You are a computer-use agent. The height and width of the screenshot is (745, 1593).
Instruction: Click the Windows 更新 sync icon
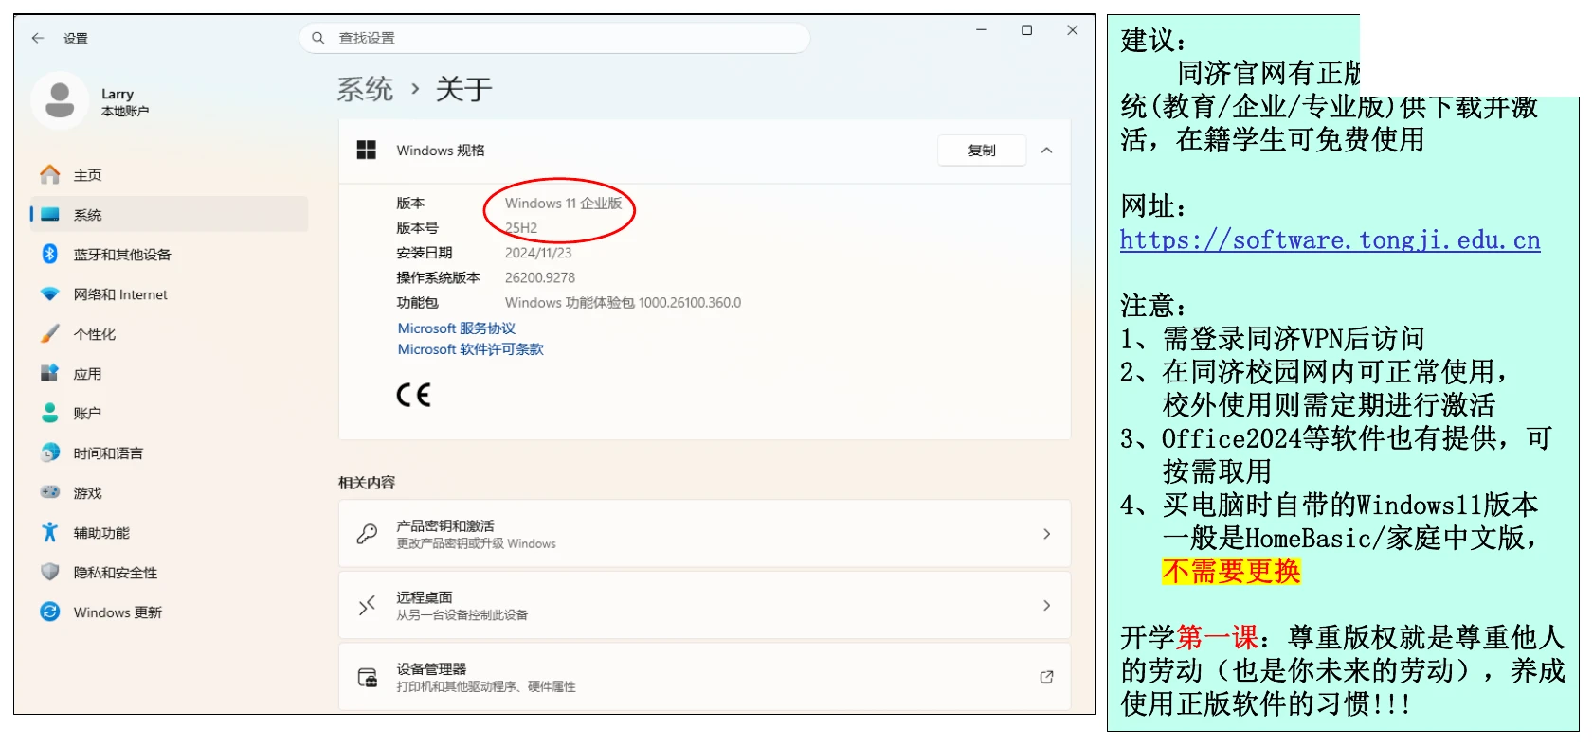click(50, 612)
